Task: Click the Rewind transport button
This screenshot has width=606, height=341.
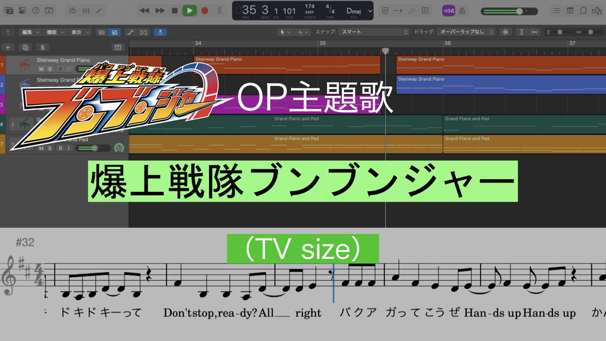Action: pyautogui.click(x=145, y=11)
